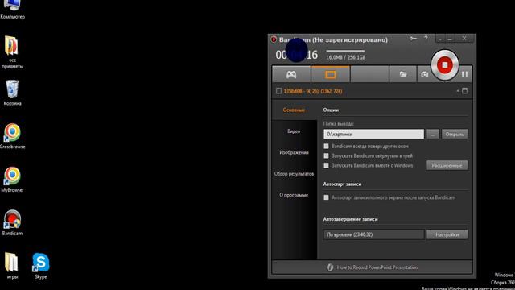
Task: Open Bandicam help question mark
Action: click(426, 39)
